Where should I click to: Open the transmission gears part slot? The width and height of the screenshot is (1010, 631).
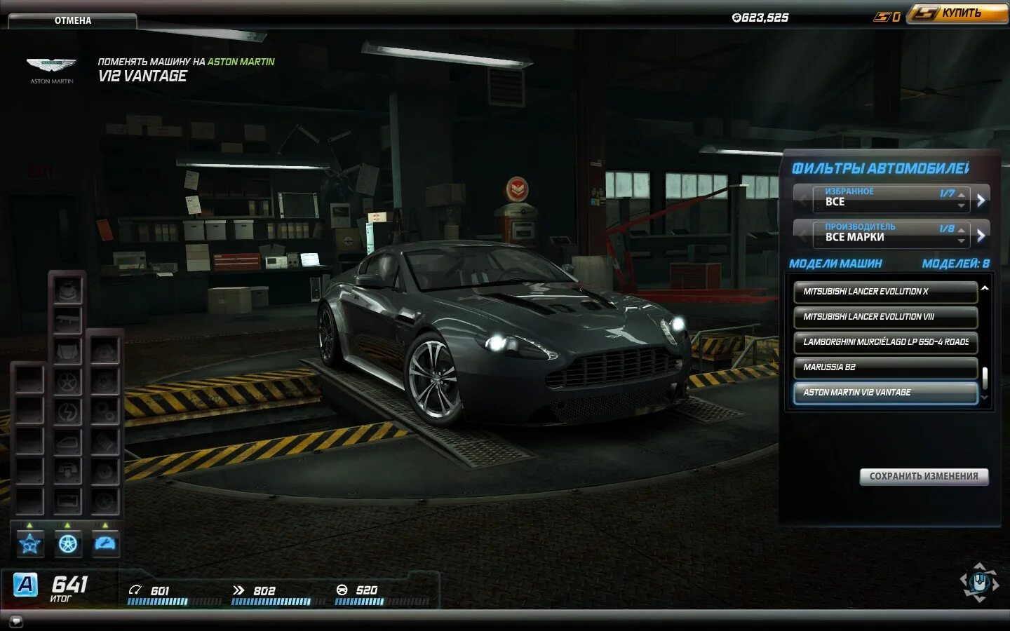pos(105,412)
